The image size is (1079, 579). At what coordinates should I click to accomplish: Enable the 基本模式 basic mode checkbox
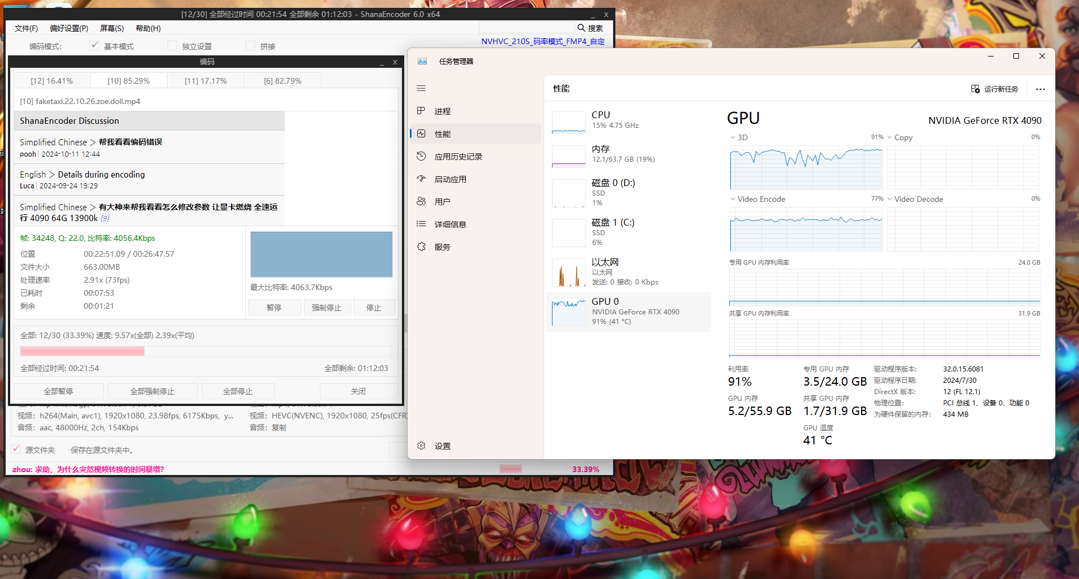[x=94, y=46]
